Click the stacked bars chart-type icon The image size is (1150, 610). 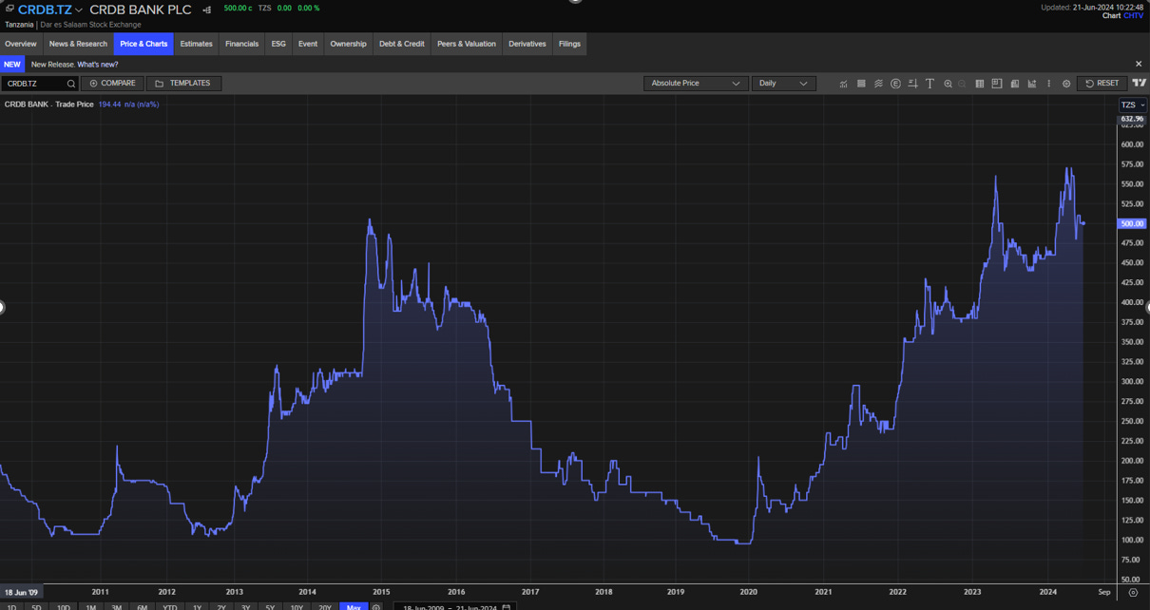coord(861,84)
